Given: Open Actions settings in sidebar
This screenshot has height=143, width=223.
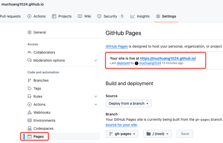Looking at the screenshot, I should point(63,104).
